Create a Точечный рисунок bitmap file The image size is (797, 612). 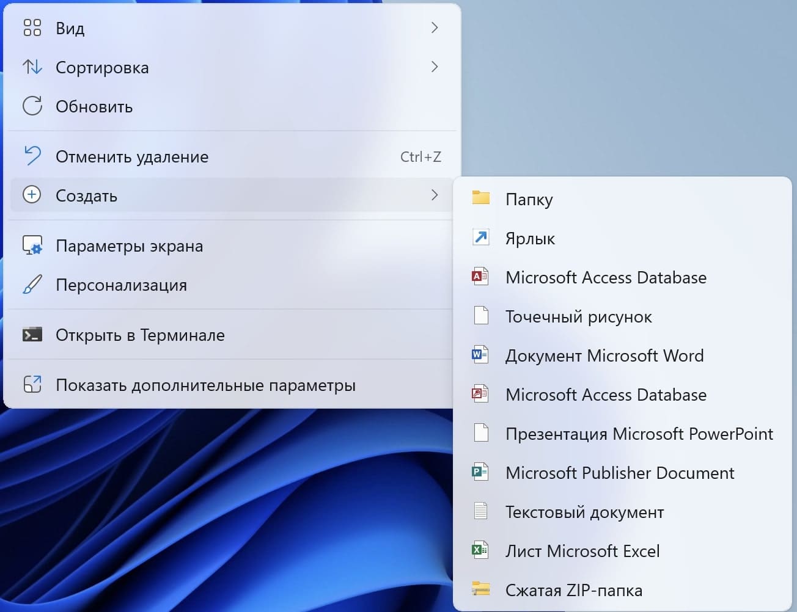622,316
